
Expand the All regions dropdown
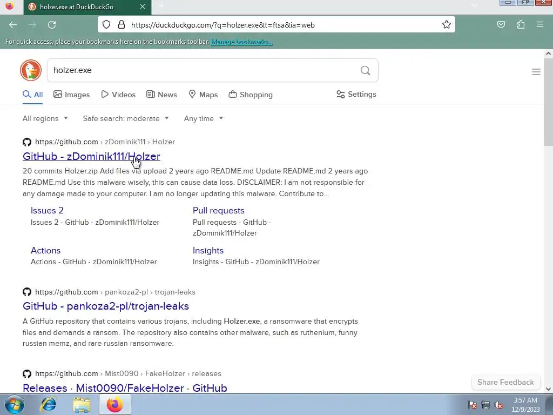(x=45, y=118)
